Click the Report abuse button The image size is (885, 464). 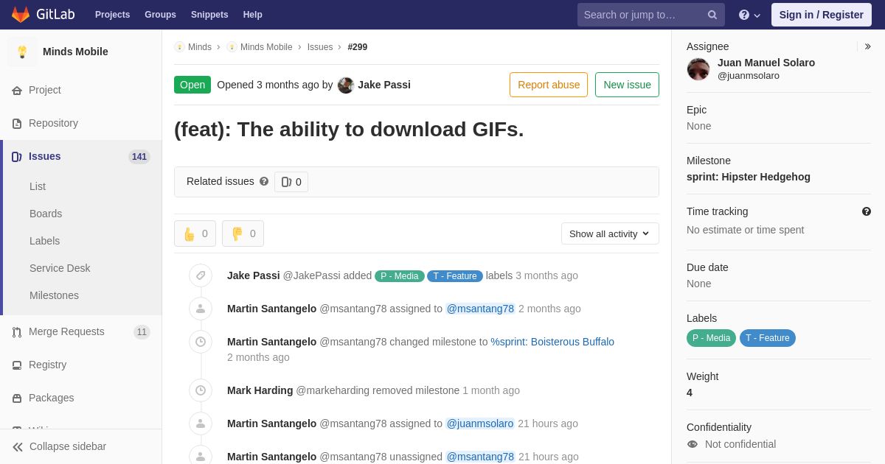pyautogui.click(x=549, y=85)
